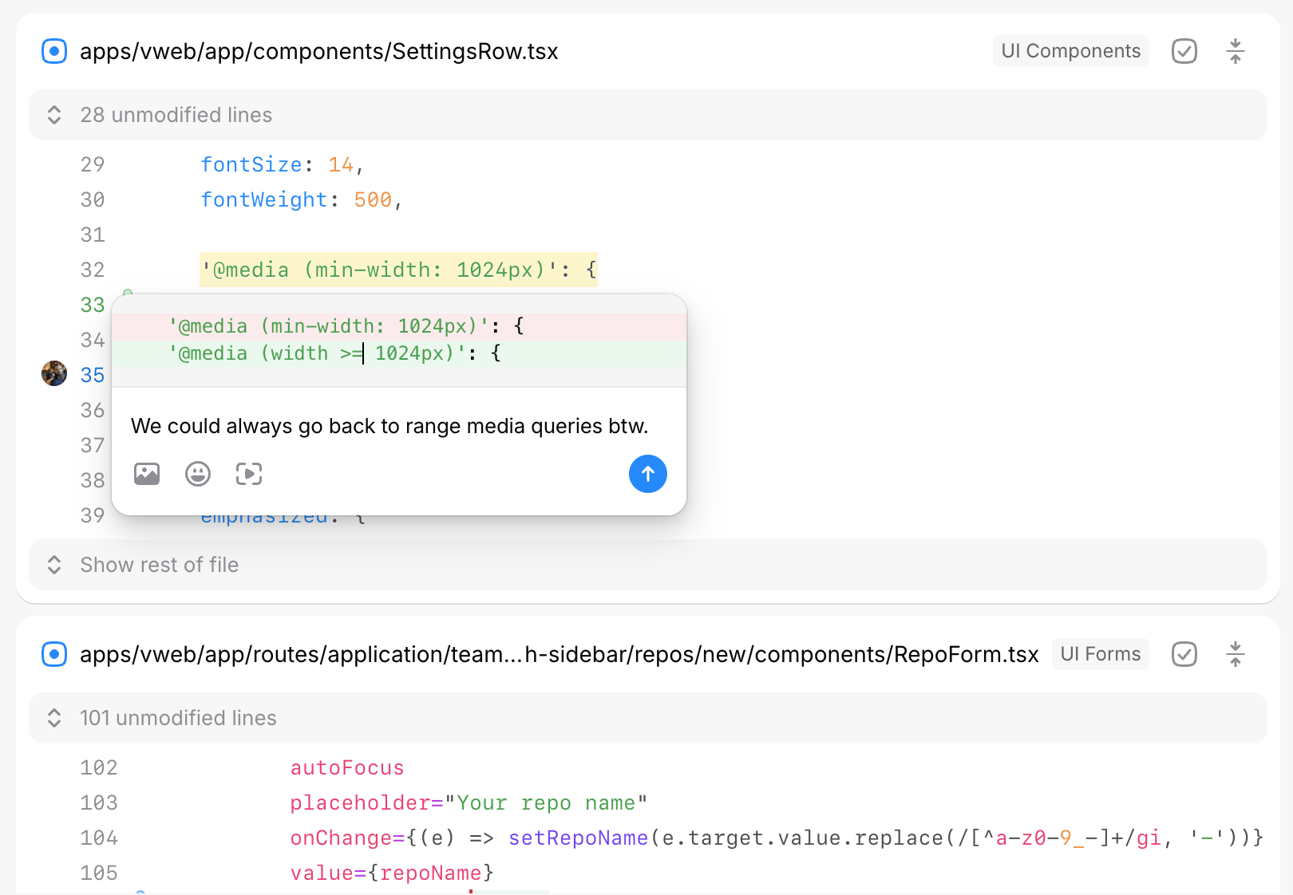Expand the 28 unmodified lines
Image resolution: width=1293 pixels, height=895 pixels.
176,115
